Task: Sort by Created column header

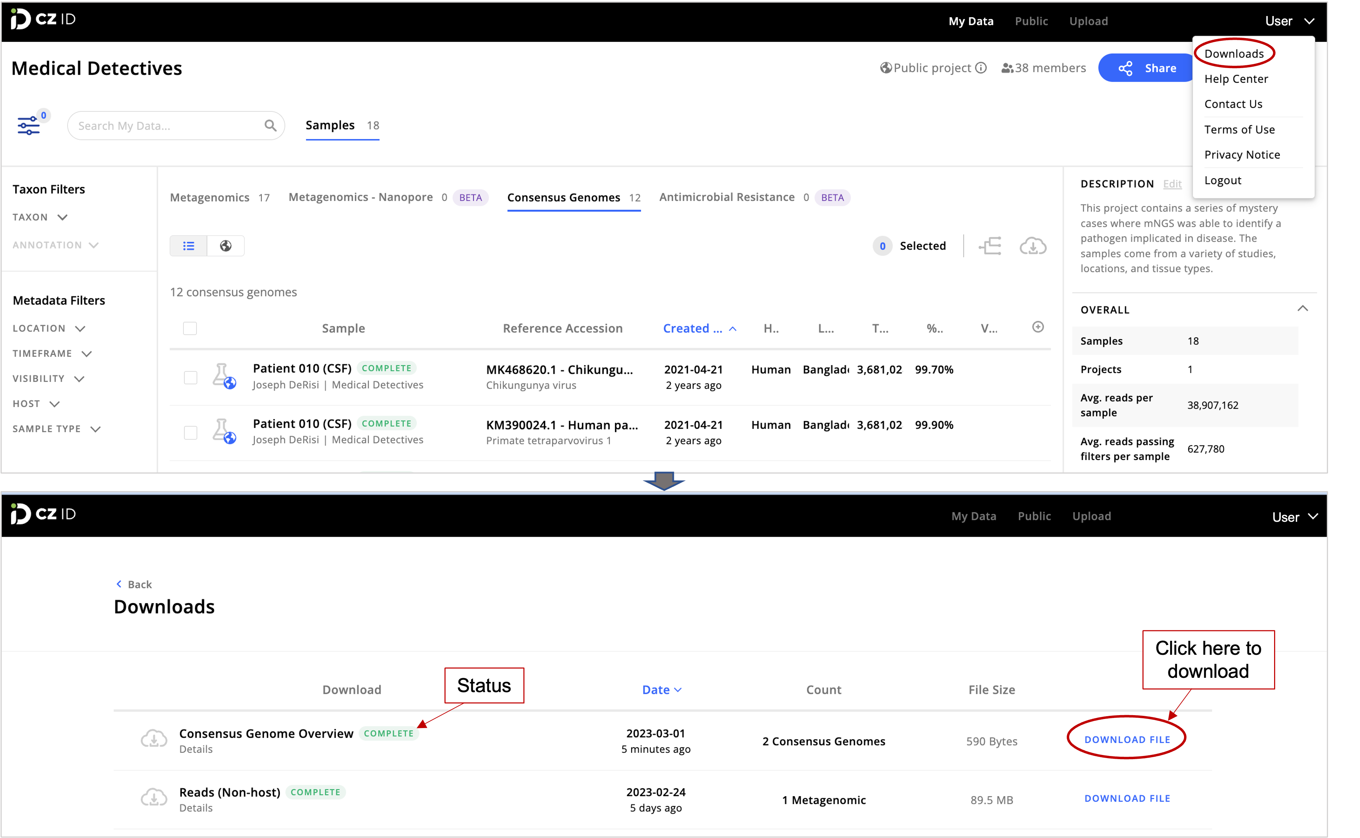Action: pyautogui.click(x=700, y=329)
